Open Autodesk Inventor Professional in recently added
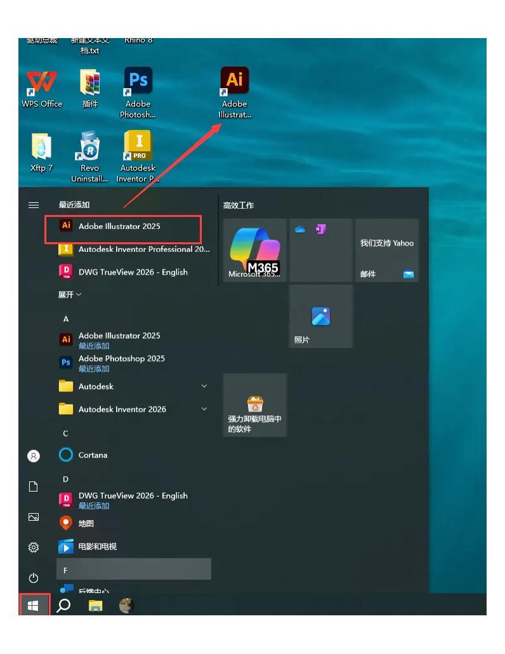Screen dimensions: 505x654 click(133, 249)
